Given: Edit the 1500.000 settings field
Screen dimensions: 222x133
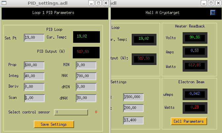Looking at the screenshot, I should point(133,97).
